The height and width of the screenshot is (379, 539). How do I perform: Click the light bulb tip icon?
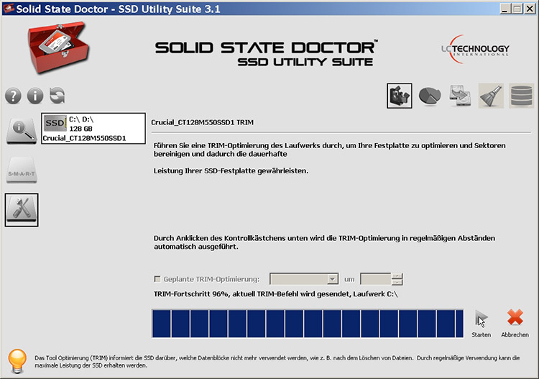pyautogui.click(x=17, y=361)
